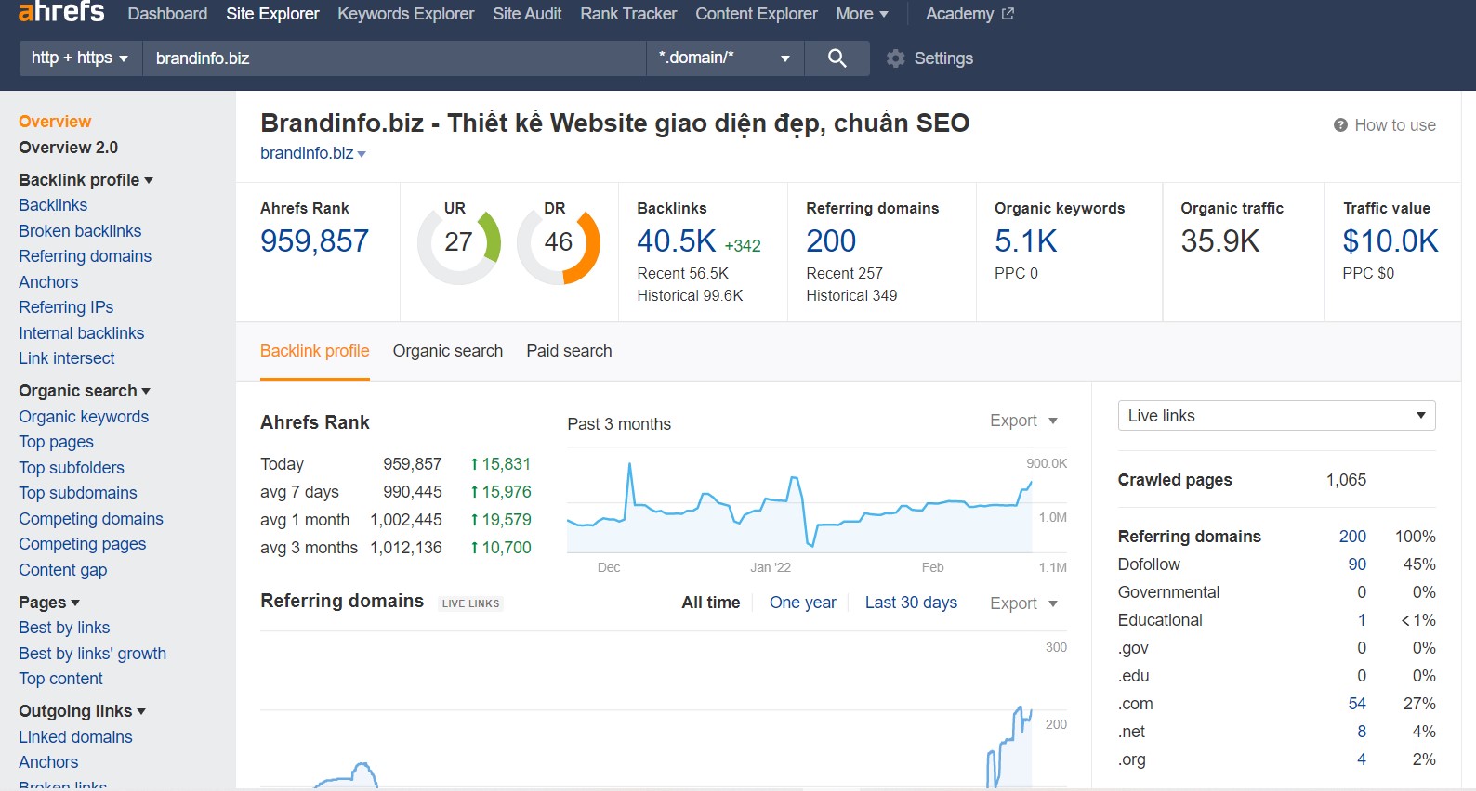Click the domain search input field
The height and width of the screenshot is (791, 1476).
394,58
